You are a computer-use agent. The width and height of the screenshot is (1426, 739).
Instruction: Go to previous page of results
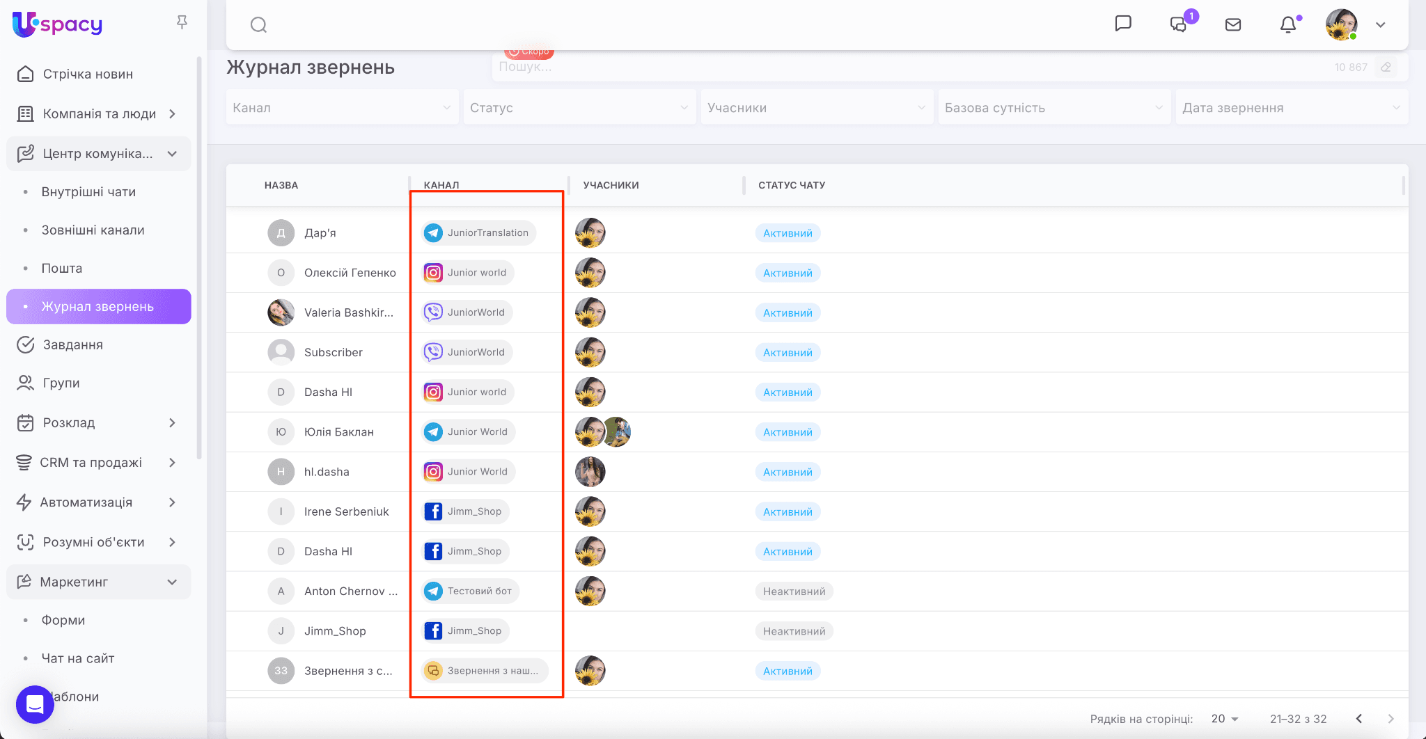[1358, 719]
